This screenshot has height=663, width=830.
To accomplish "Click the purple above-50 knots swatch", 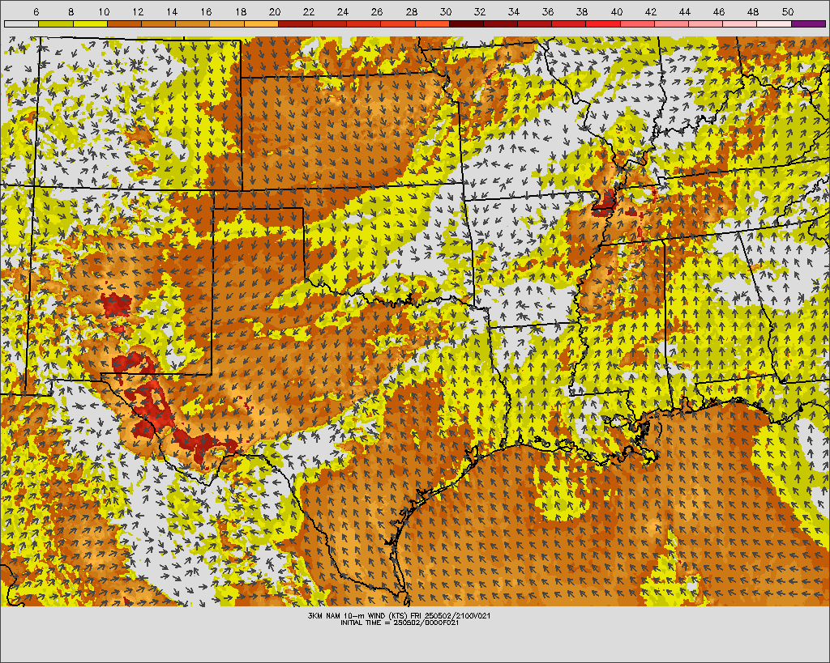I will (809, 23).
